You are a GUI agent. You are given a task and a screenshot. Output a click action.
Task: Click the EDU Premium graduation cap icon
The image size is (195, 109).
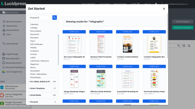[x=2, y=87]
